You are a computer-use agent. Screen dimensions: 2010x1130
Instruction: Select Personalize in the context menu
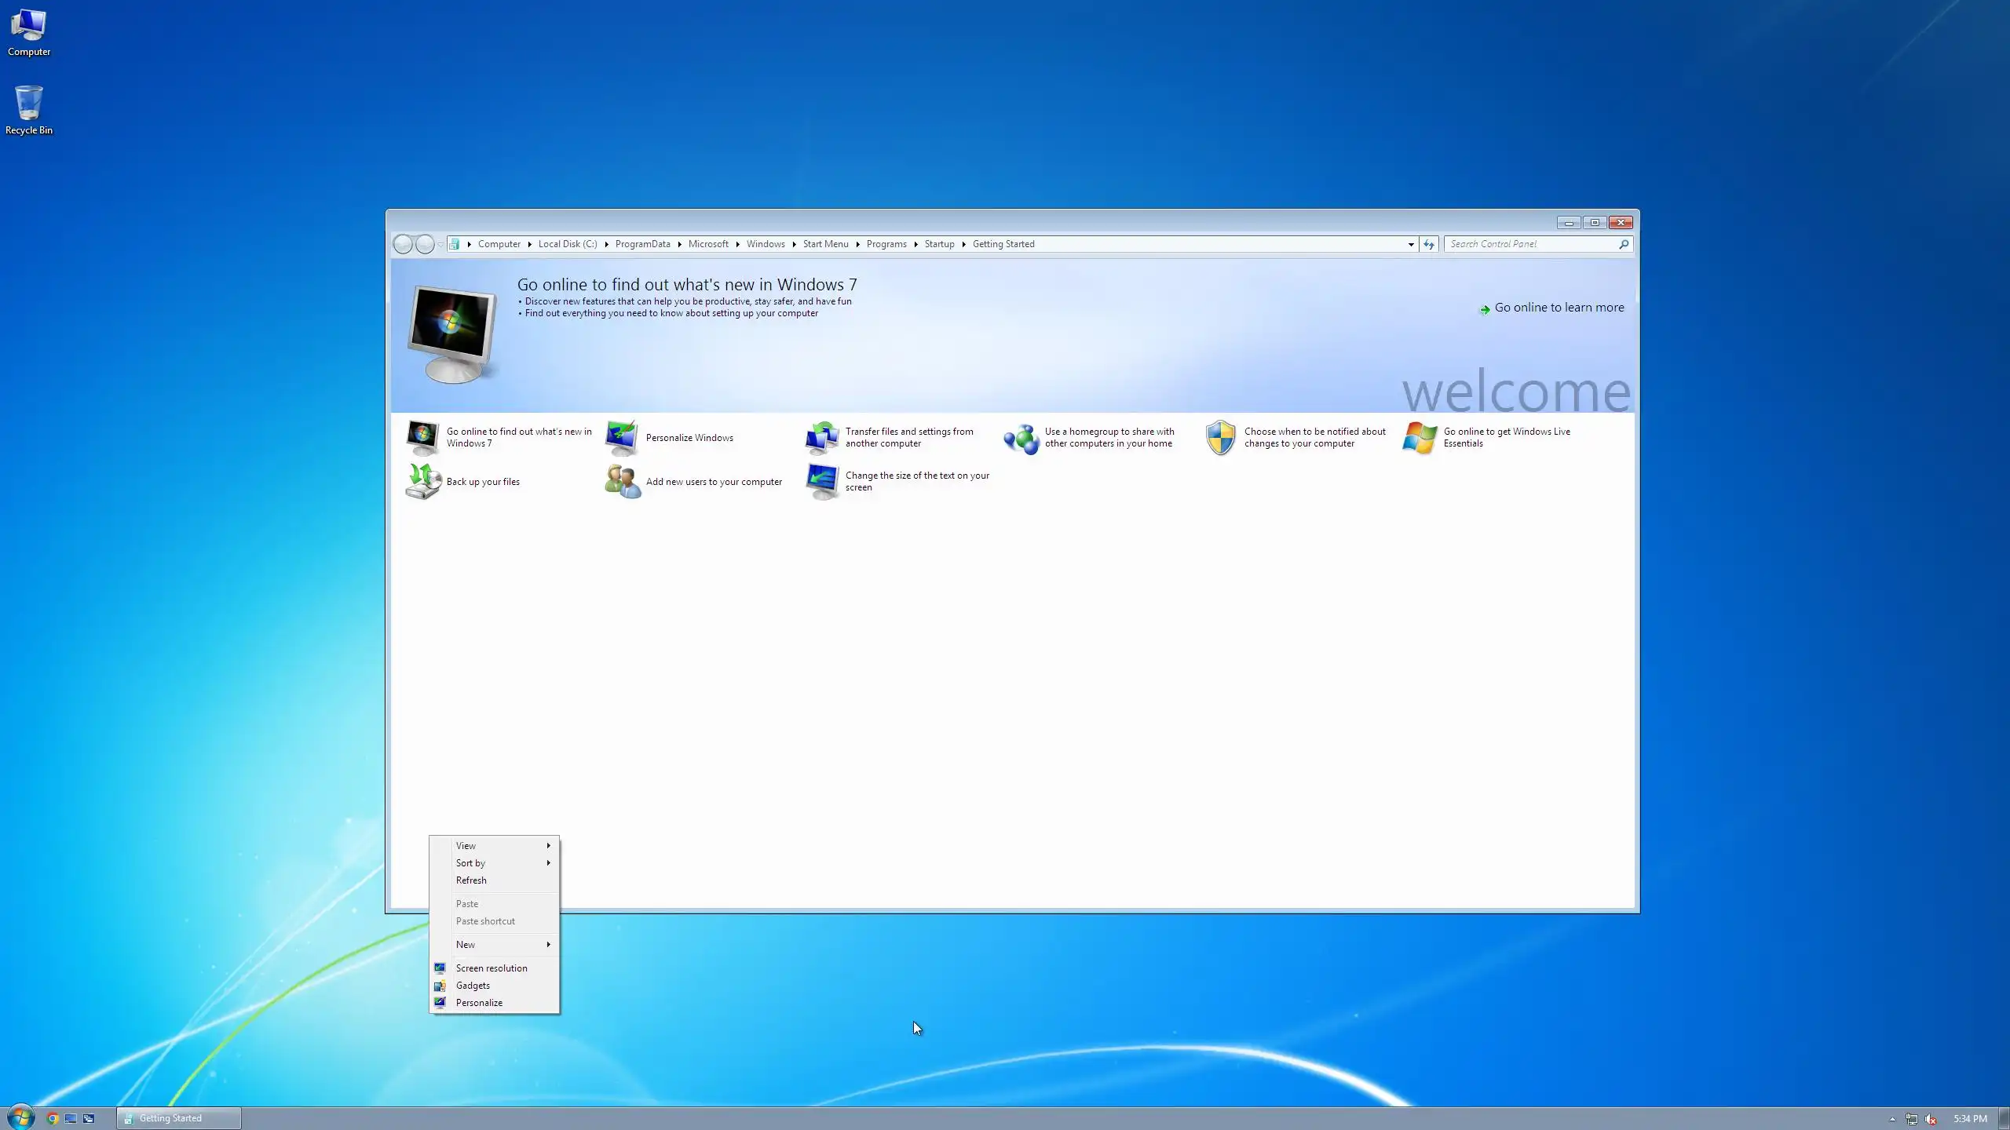pyautogui.click(x=479, y=1002)
